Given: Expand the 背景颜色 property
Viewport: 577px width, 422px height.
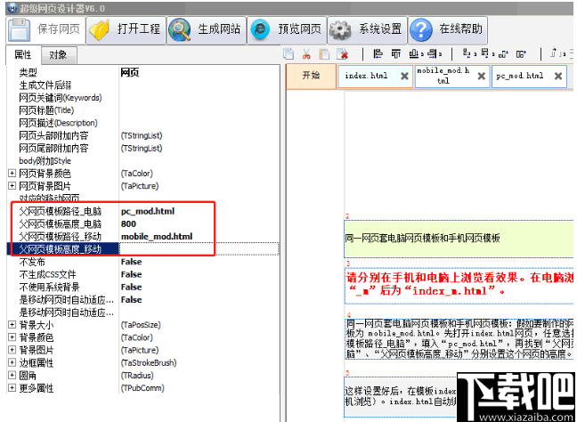Looking at the screenshot, I should [12, 337].
